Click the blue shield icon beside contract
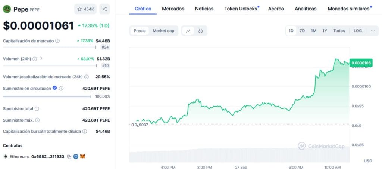382x169 pixels. (76, 156)
